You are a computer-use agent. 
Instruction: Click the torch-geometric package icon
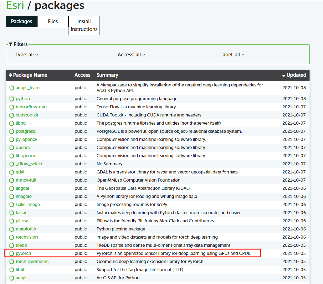12,262
